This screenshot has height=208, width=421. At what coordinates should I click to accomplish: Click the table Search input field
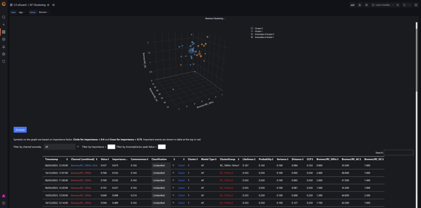pyautogui.click(x=398, y=153)
